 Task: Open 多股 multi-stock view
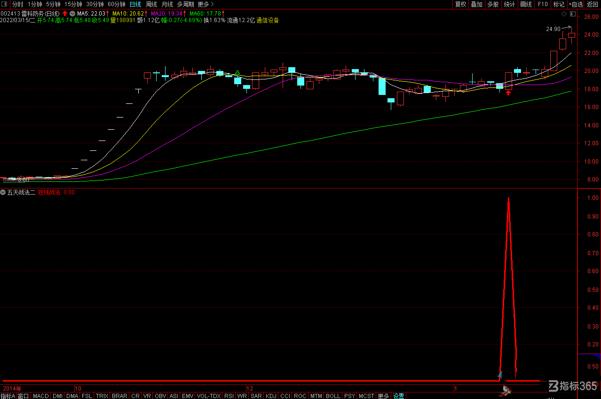(x=492, y=4)
